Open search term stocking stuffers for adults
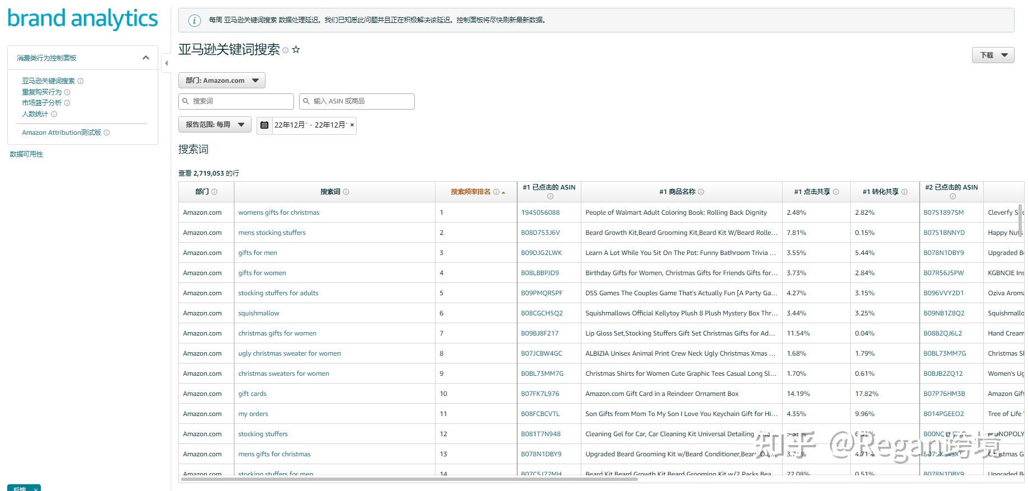Screen dimensions: 1028x491 tap(278, 293)
